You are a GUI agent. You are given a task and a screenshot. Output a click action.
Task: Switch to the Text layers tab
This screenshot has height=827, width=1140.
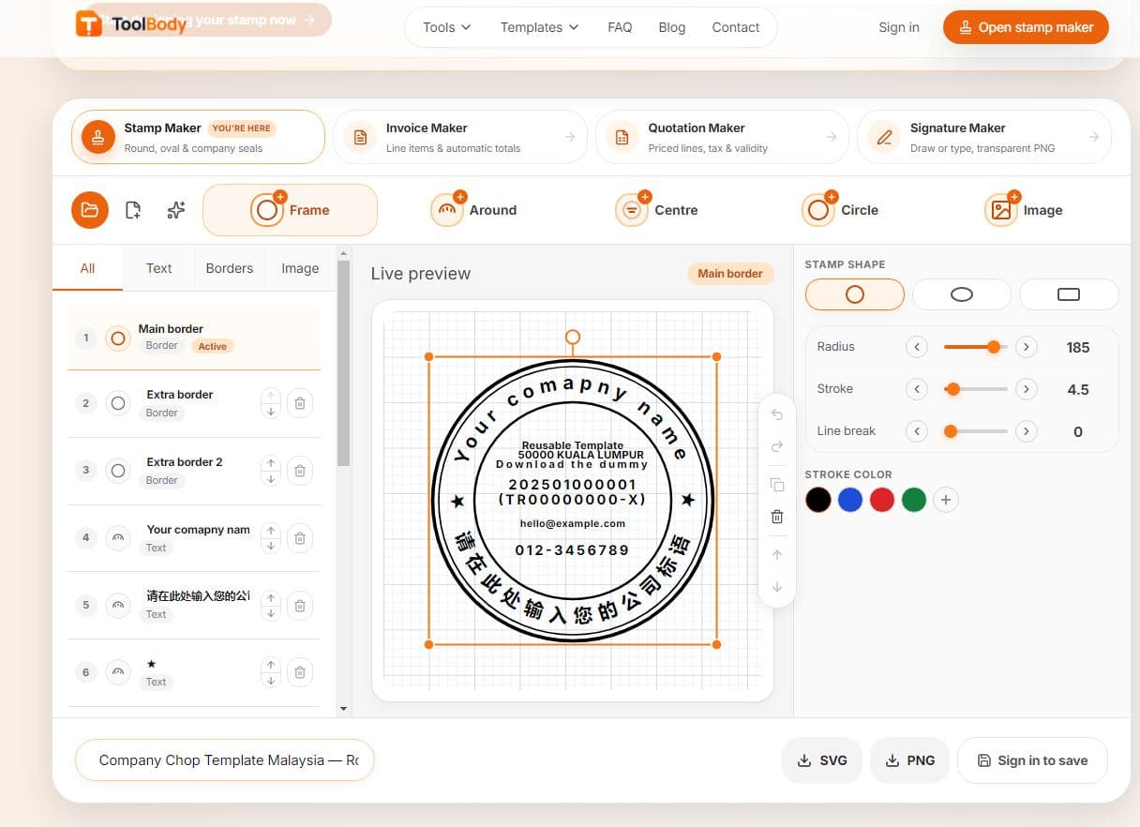[x=158, y=268]
